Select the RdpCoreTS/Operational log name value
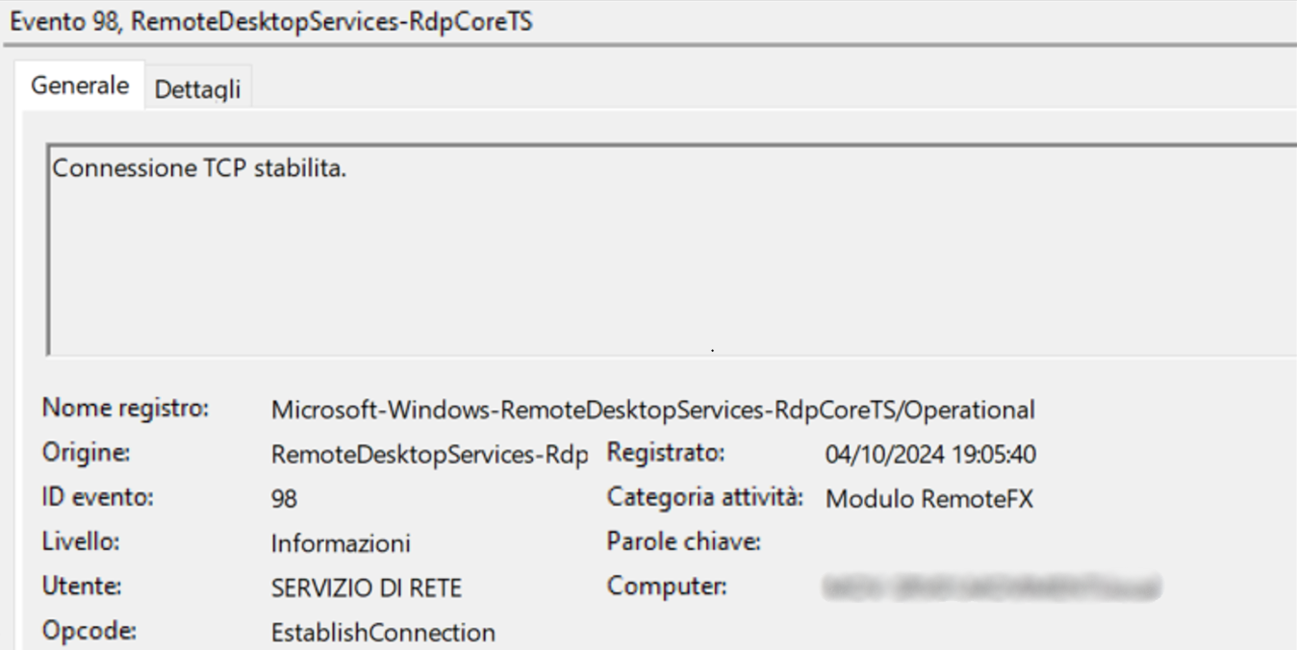This screenshot has height=650, width=1297. tap(652, 410)
